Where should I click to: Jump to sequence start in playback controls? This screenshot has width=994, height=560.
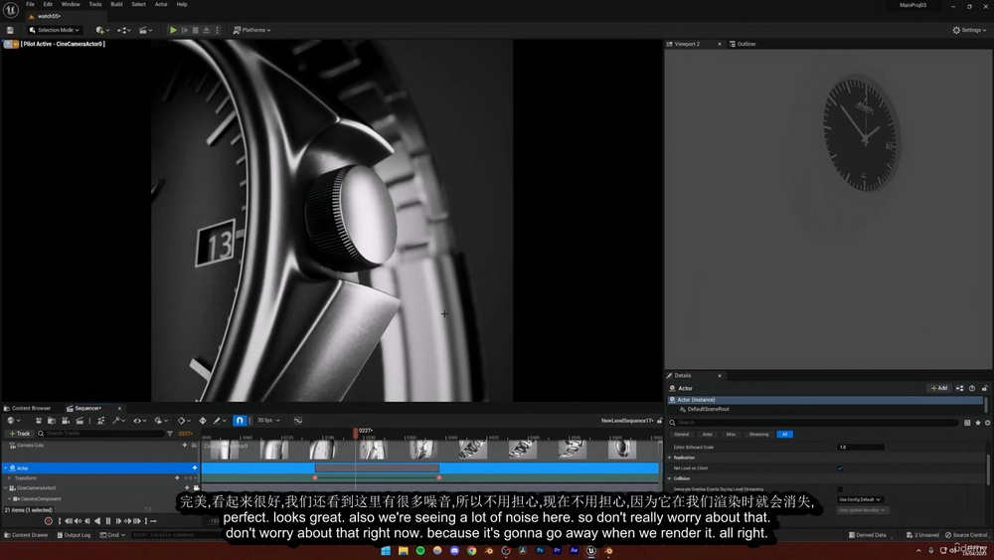click(68, 520)
